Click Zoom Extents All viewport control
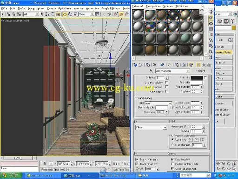This screenshot has width=238, height=179. click(x=234, y=164)
